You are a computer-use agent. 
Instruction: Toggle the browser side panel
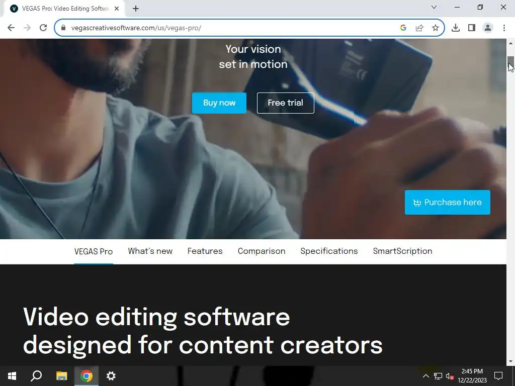click(472, 28)
